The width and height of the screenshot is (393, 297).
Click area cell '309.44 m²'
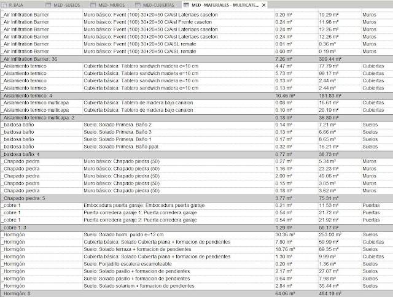[x=330, y=59]
